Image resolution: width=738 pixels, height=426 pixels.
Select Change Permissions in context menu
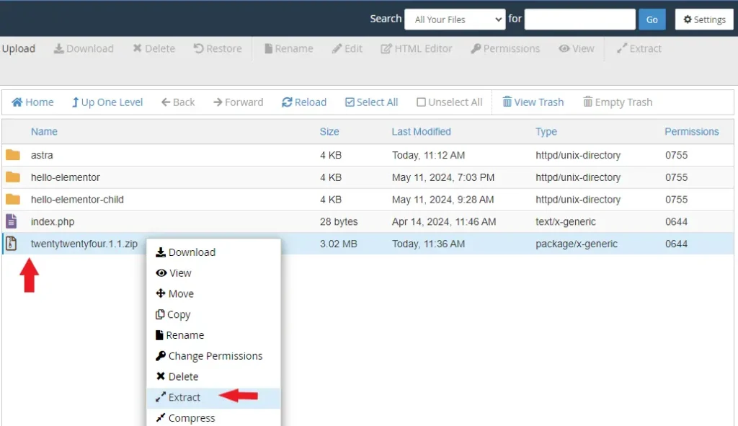pos(215,356)
